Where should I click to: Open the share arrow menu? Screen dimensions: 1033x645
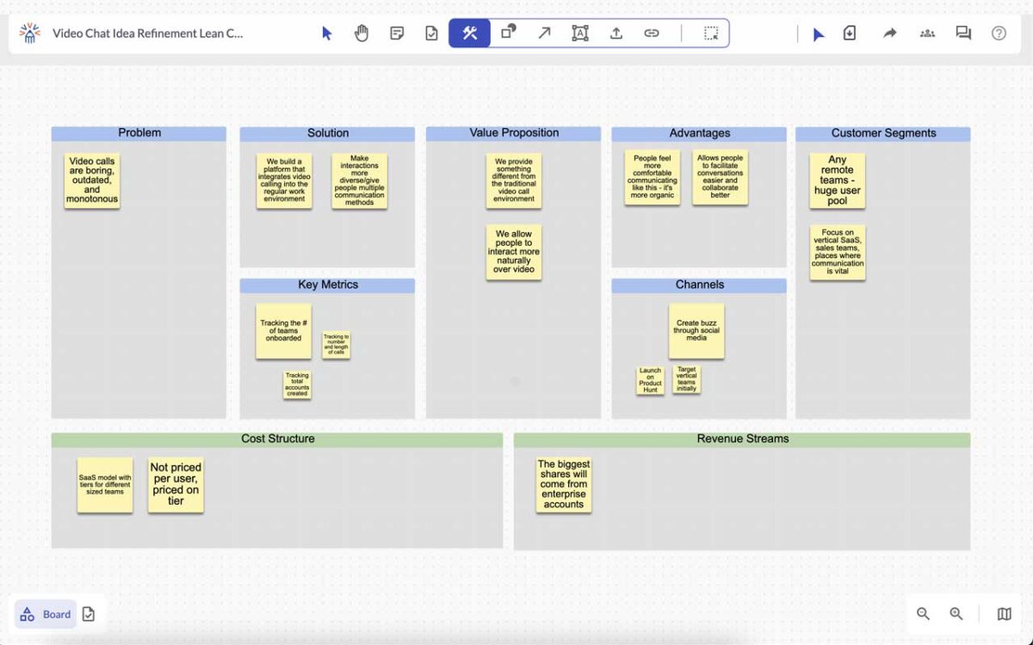click(x=890, y=34)
